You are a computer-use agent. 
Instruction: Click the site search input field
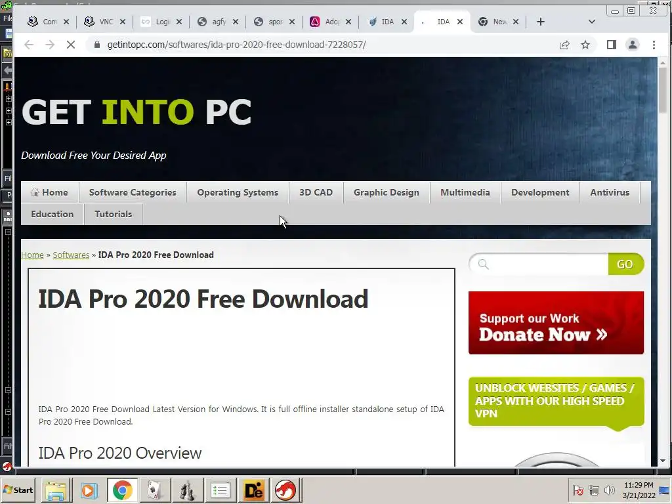(x=539, y=264)
